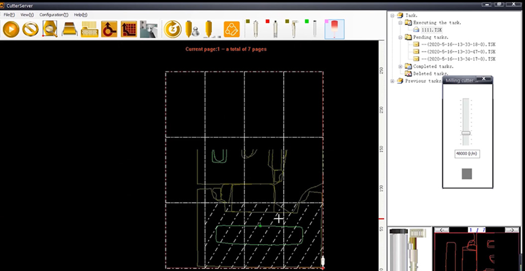Select the 1111.TSK executing task
The image size is (525, 271).
(431, 30)
